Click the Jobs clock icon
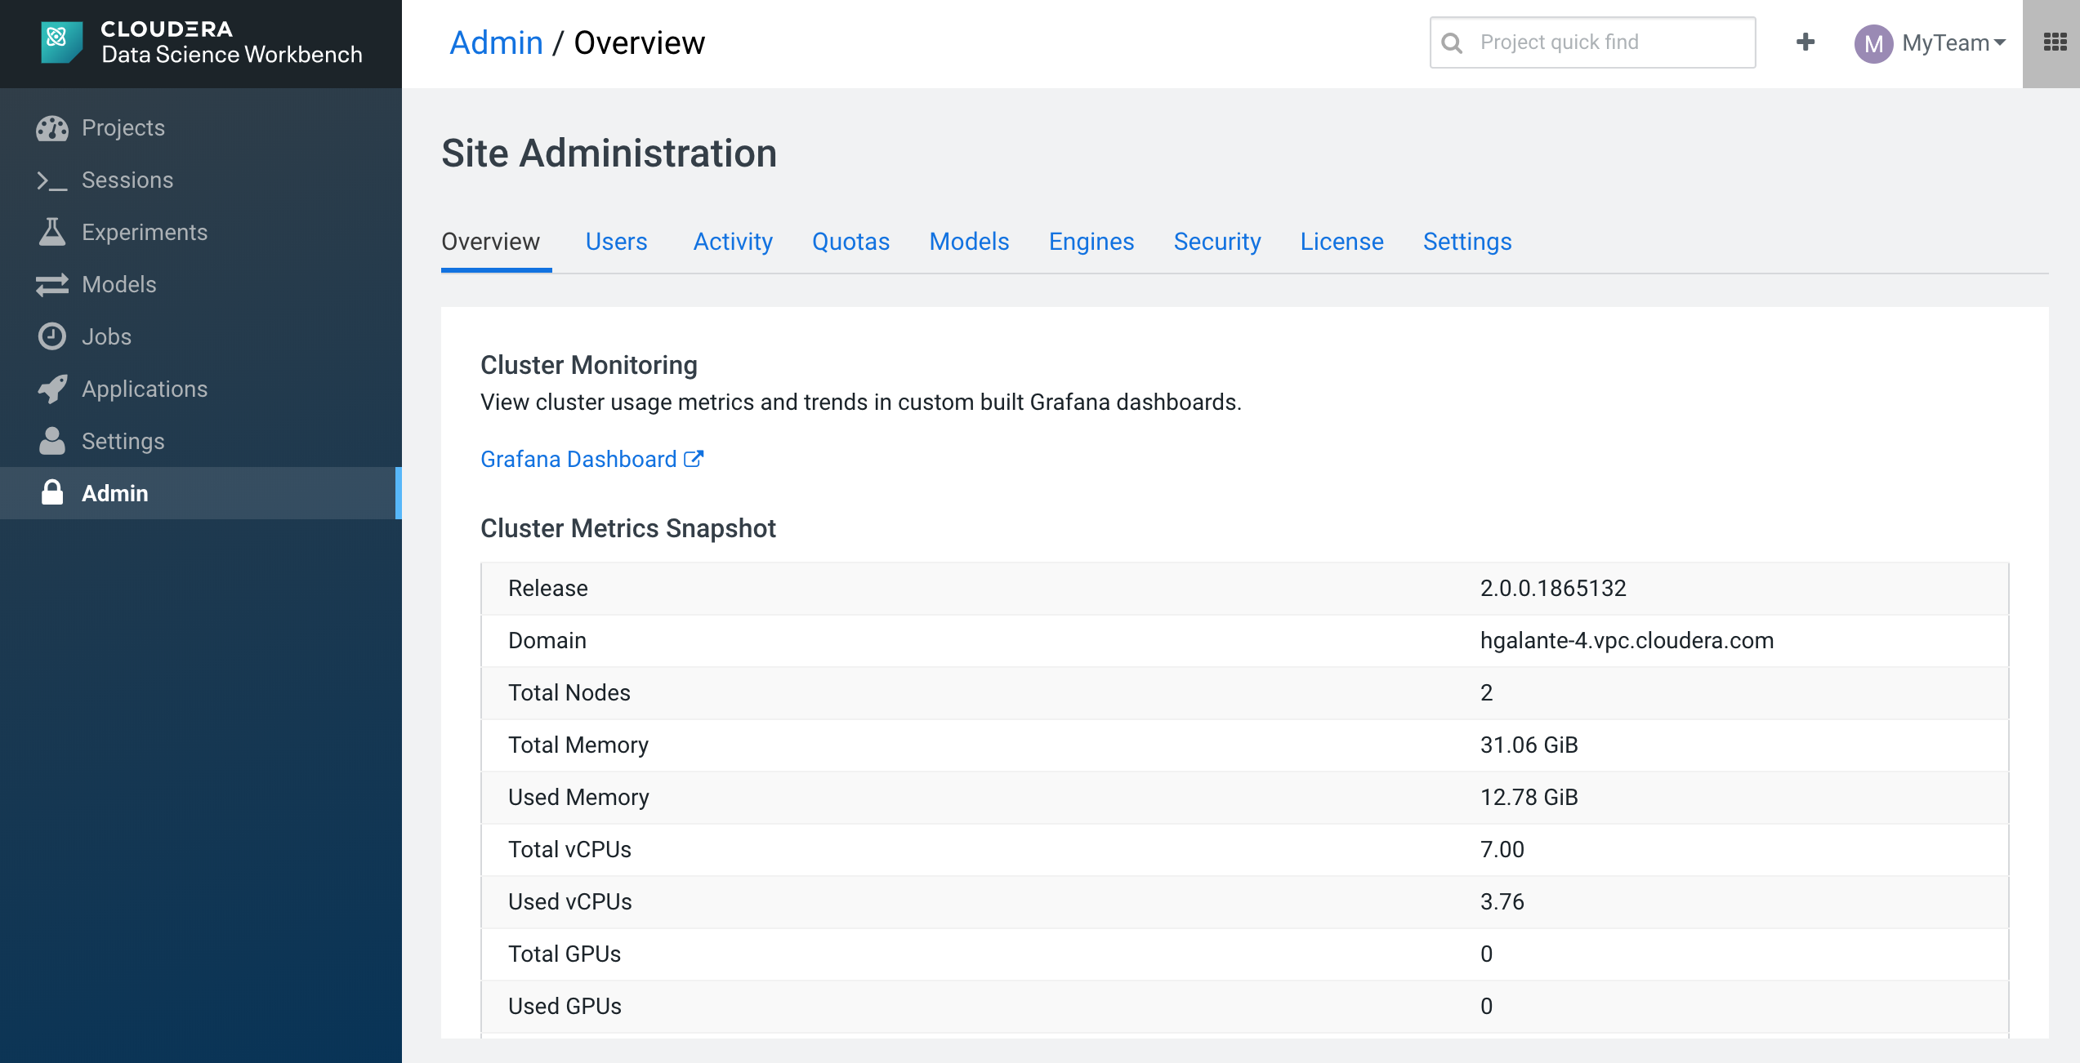 52,337
